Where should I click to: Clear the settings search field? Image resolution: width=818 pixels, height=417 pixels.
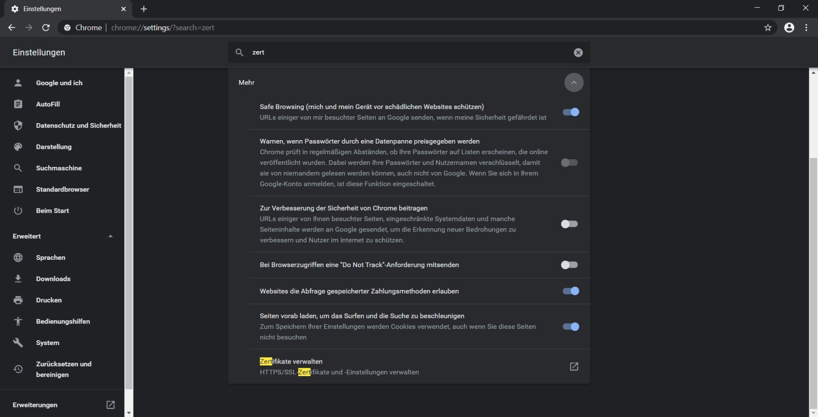578,53
